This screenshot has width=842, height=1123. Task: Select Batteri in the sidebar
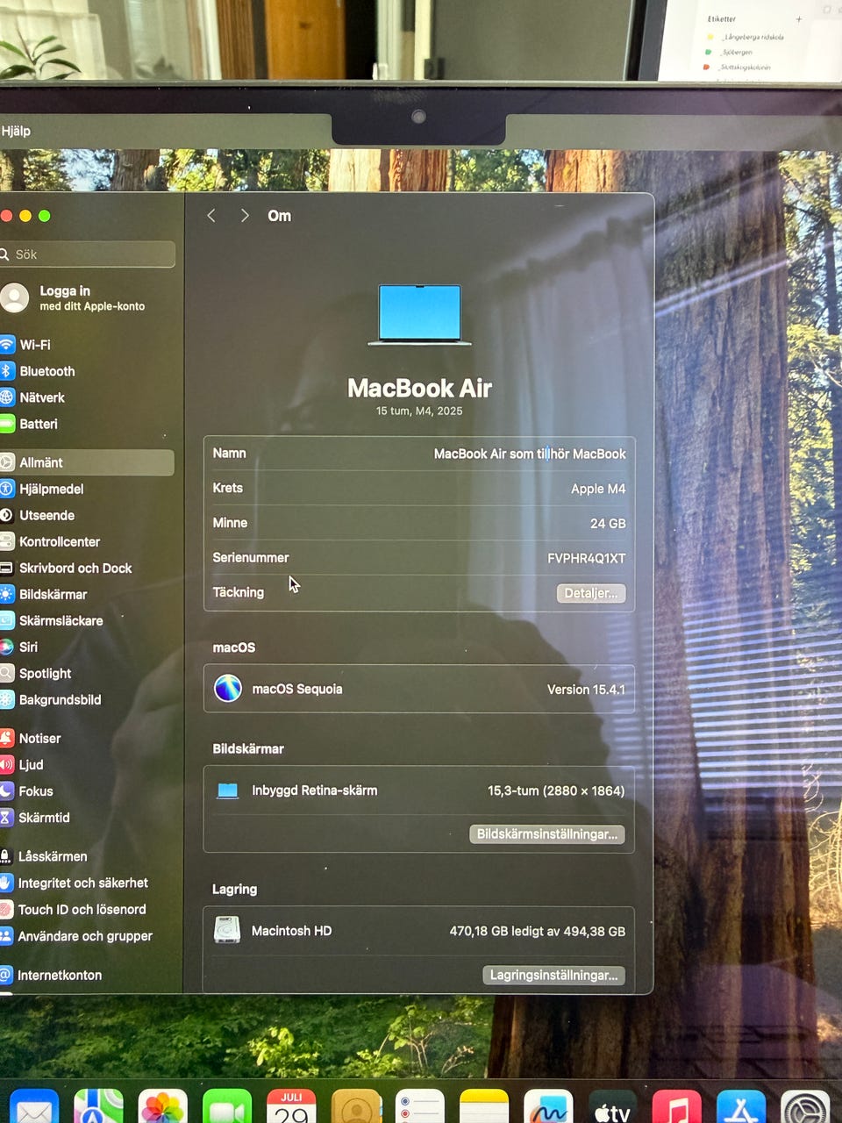29,424
